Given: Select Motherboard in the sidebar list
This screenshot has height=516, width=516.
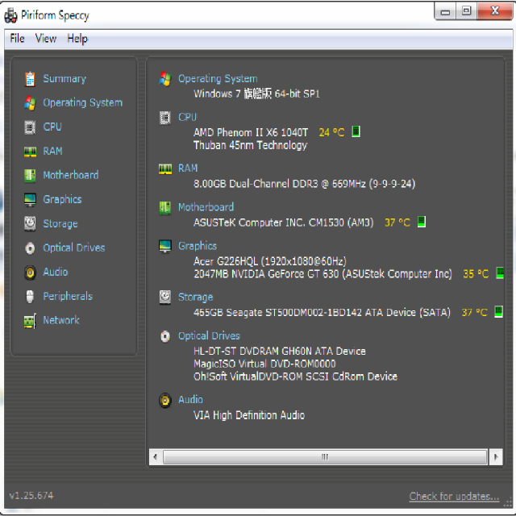Looking at the screenshot, I should pyautogui.click(x=71, y=176).
